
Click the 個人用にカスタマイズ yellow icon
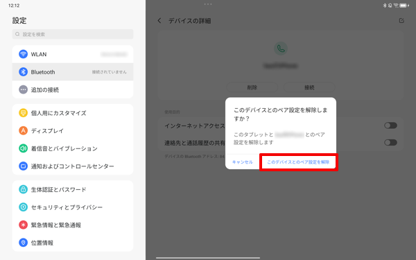[23, 113]
